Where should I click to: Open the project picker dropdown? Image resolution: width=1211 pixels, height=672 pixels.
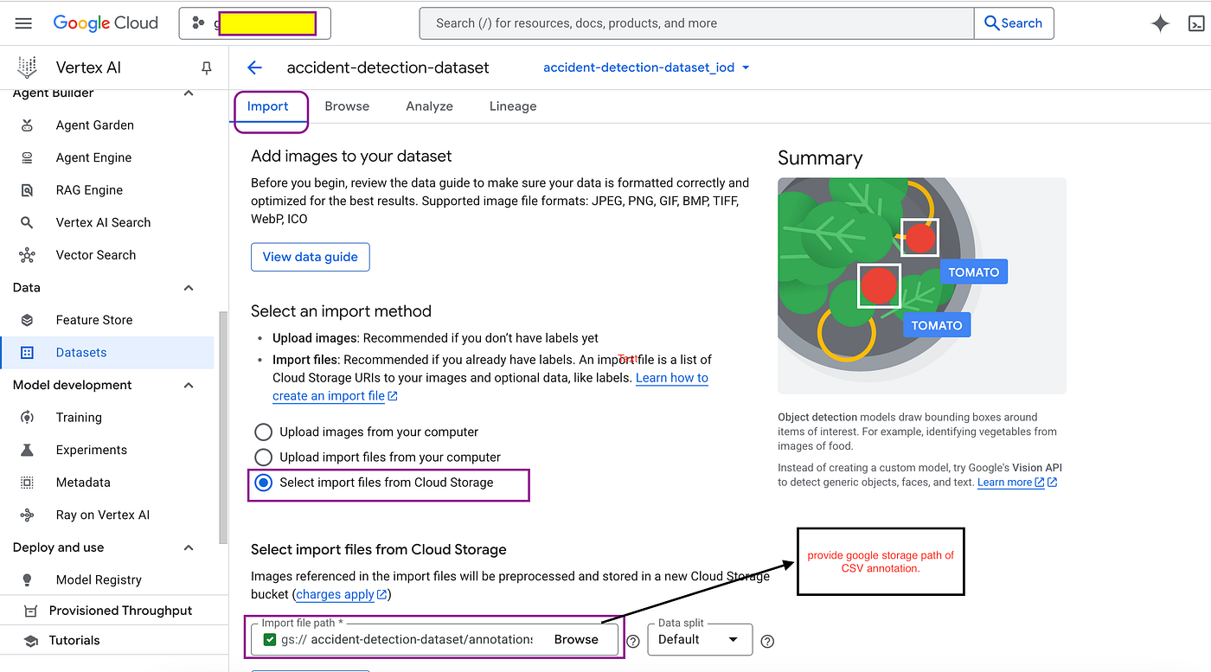(x=255, y=23)
